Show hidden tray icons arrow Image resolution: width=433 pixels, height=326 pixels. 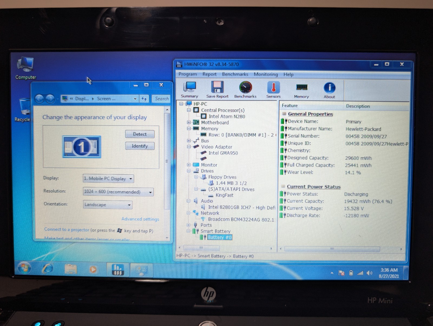point(332,273)
